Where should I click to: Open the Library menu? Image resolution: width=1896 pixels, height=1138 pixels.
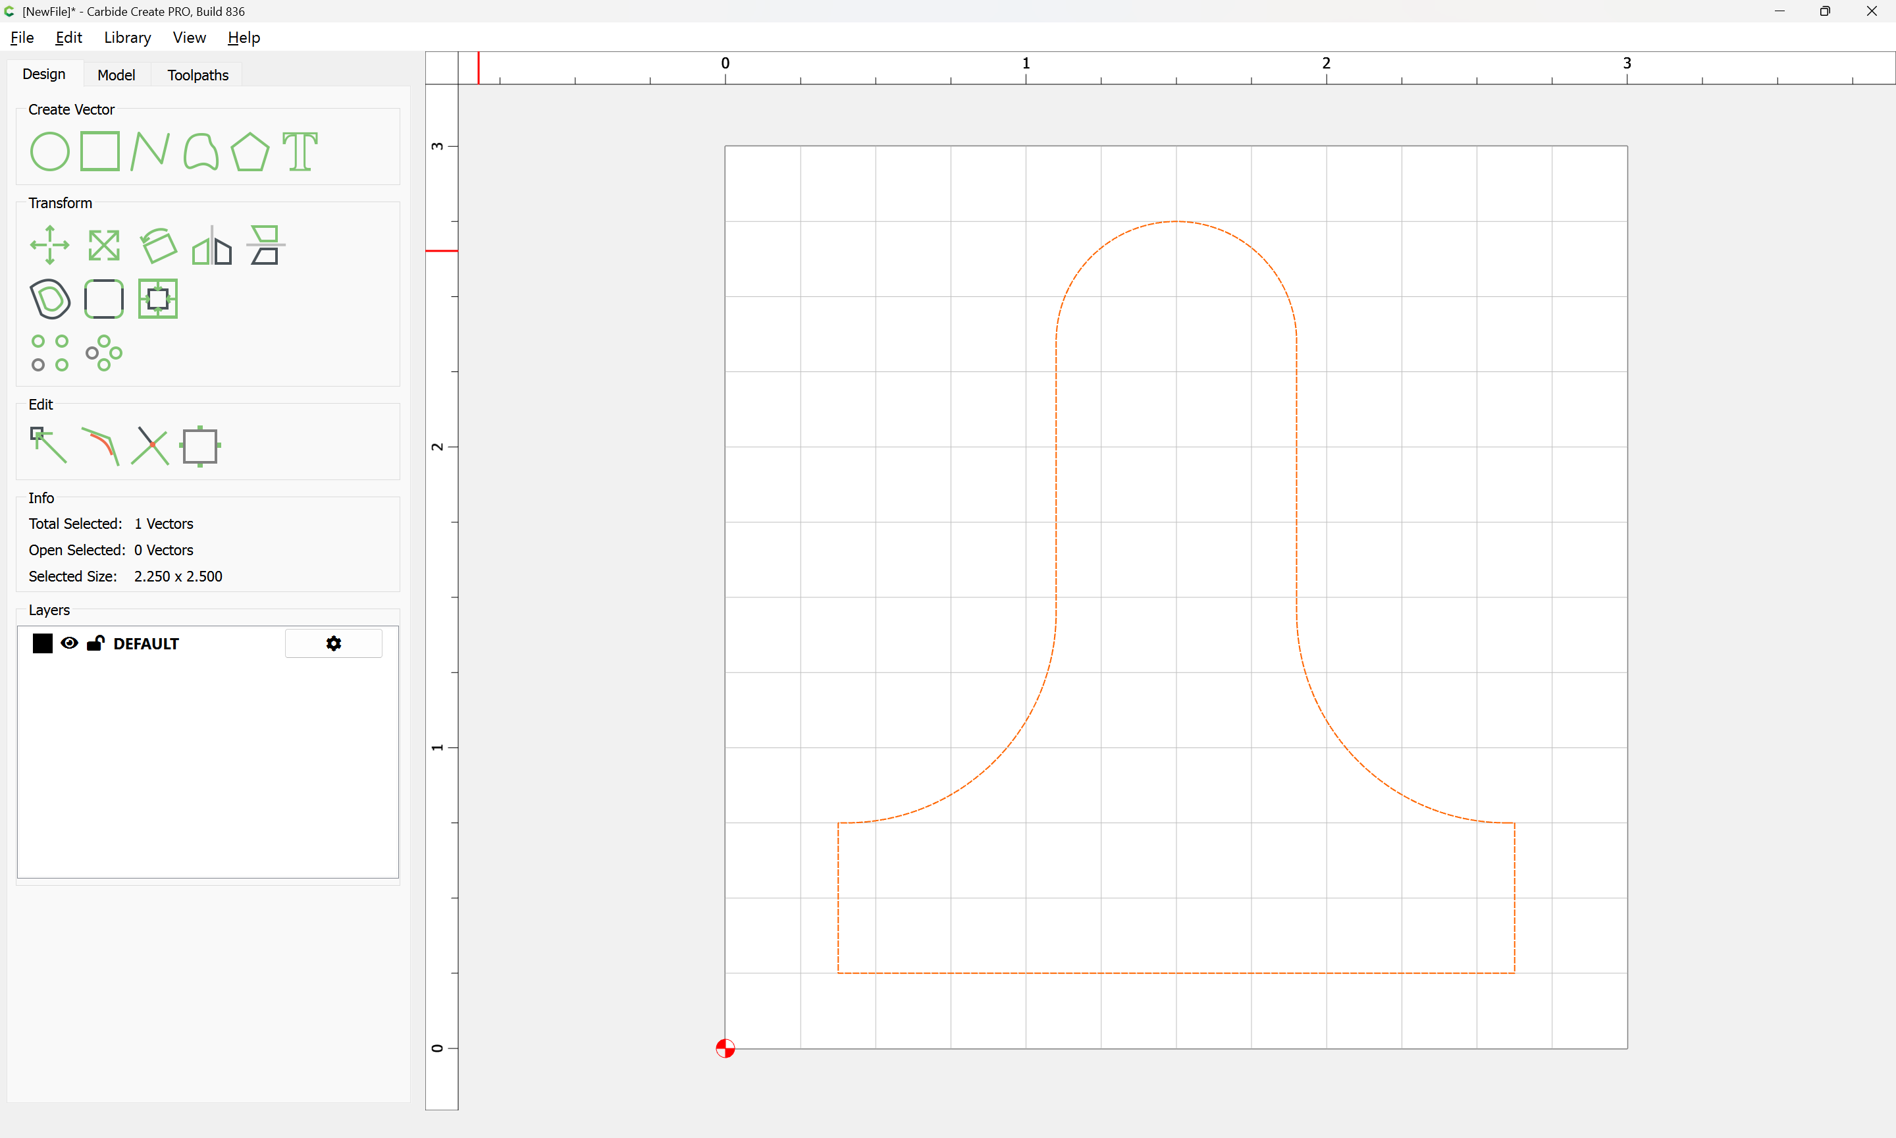(127, 38)
